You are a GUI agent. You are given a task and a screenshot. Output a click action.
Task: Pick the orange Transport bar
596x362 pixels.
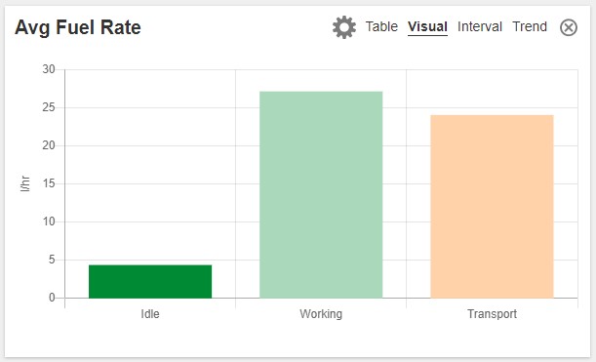tap(492, 207)
